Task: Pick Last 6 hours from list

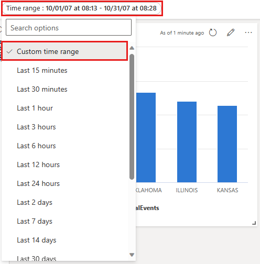Action: click(x=65, y=146)
